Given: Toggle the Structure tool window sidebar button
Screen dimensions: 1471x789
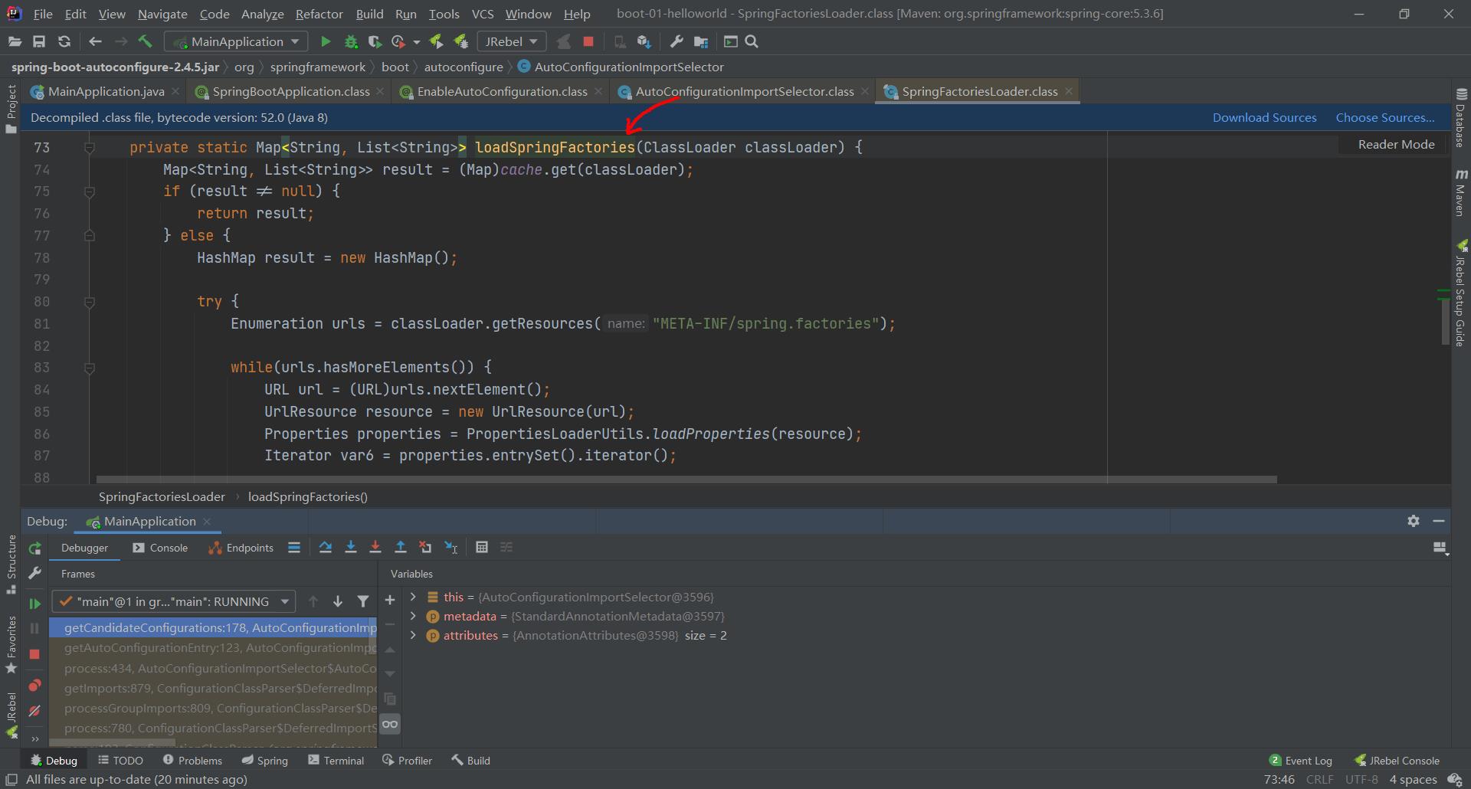Looking at the screenshot, I should click(x=11, y=565).
